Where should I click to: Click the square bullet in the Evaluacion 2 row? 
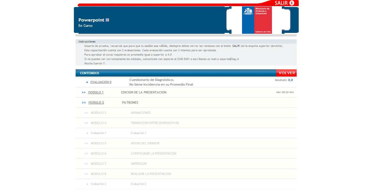click(87, 184)
